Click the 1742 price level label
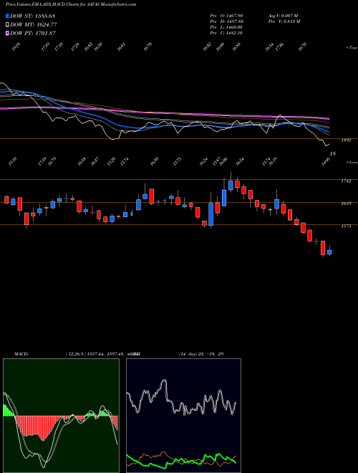This screenshot has width=358, height=473. click(347, 181)
